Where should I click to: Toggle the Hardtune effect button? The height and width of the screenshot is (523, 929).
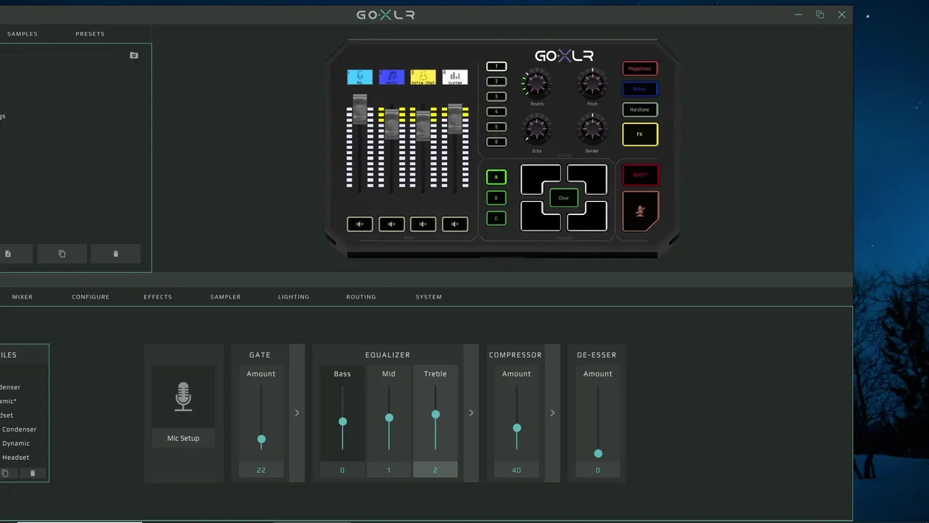639,110
